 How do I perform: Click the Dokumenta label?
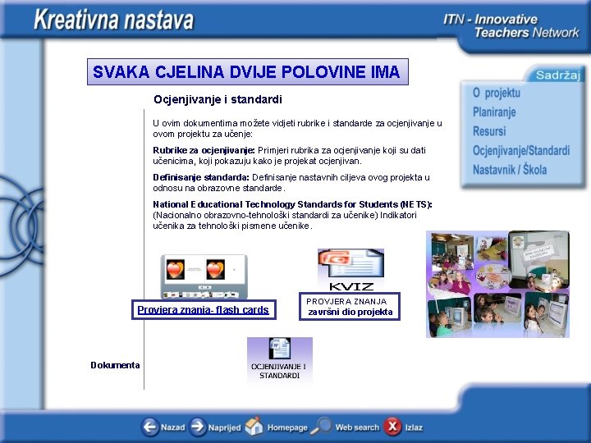115,365
